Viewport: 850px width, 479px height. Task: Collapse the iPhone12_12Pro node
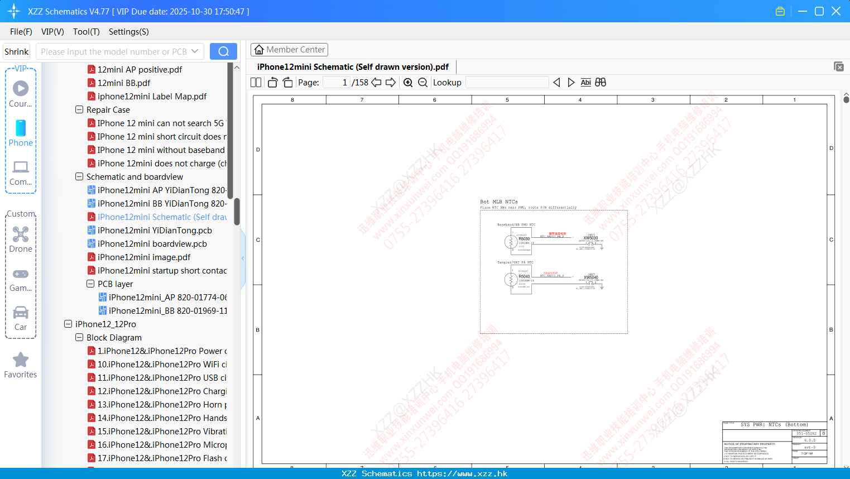pyautogui.click(x=68, y=324)
